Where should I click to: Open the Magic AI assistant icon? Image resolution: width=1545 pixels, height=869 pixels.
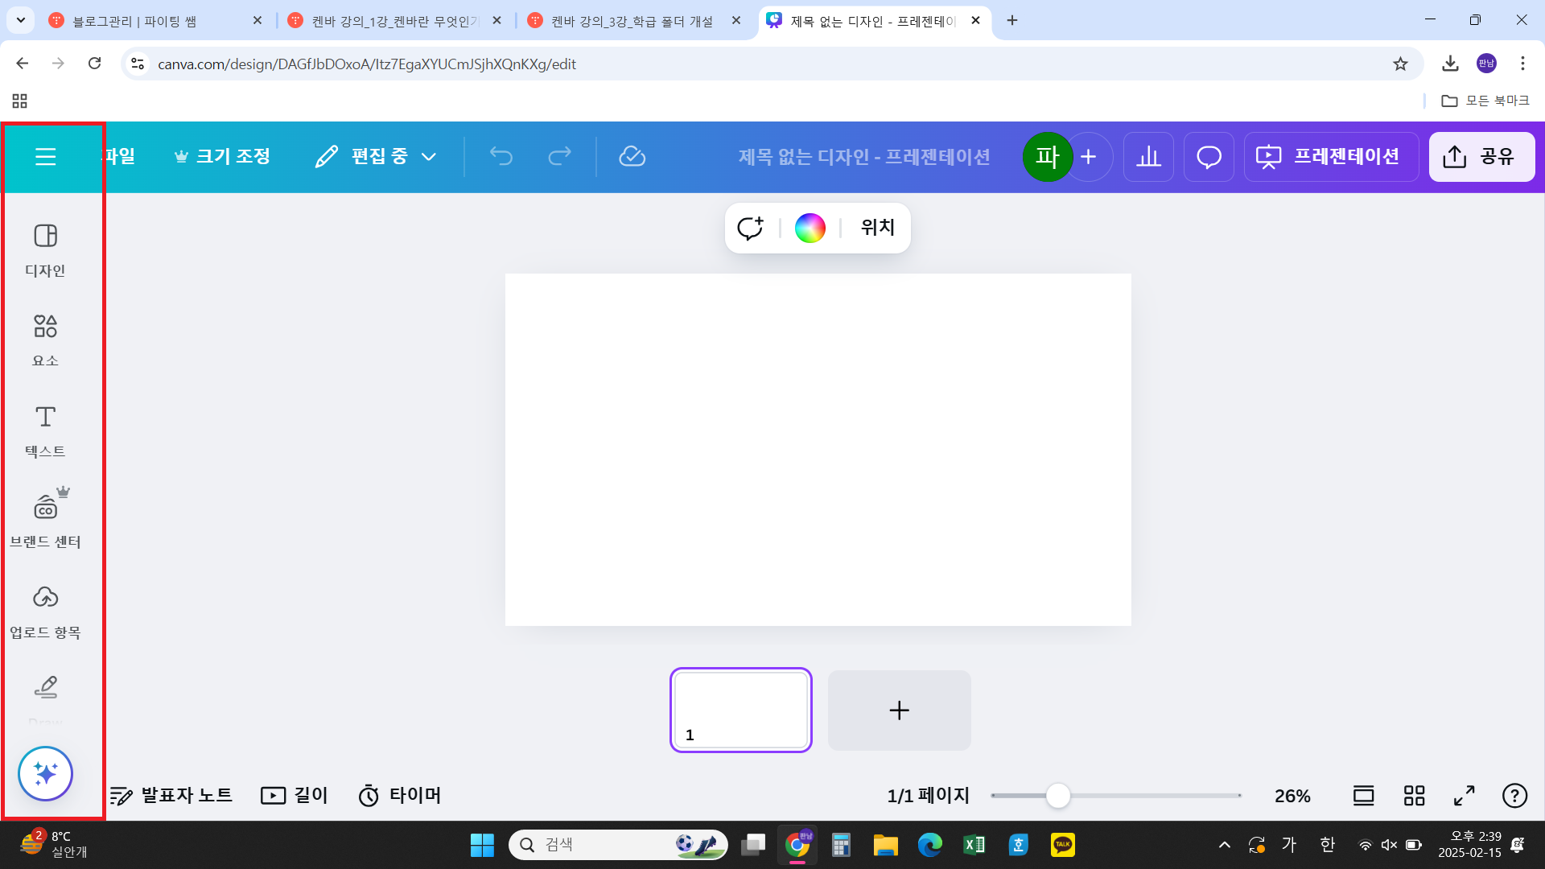click(x=45, y=773)
